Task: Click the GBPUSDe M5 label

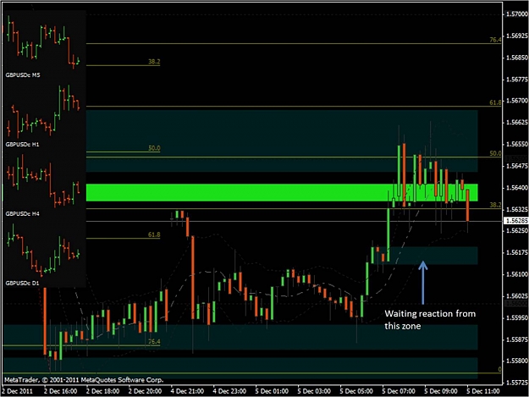Action: click(x=23, y=74)
